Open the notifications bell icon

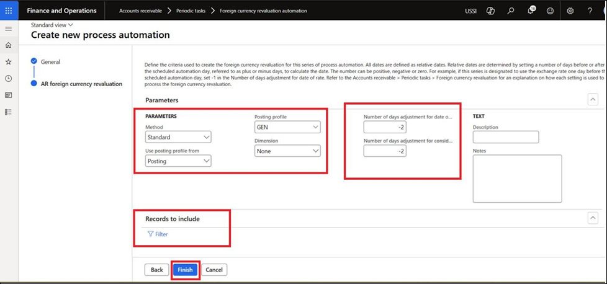point(531,11)
